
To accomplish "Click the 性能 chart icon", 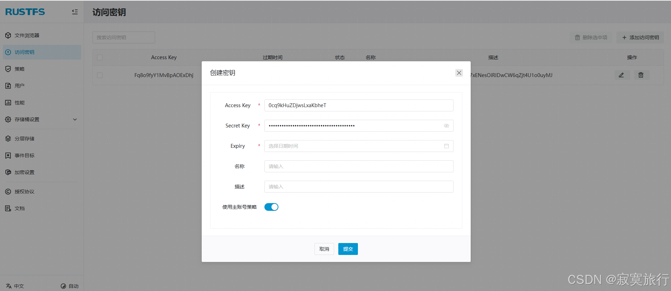I will pyautogui.click(x=8, y=103).
